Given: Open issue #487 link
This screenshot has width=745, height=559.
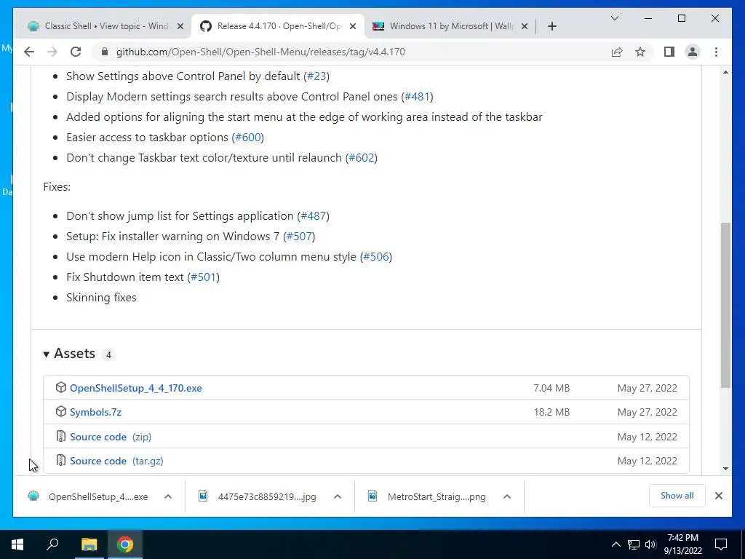Looking at the screenshot, I should coord(314,215).
